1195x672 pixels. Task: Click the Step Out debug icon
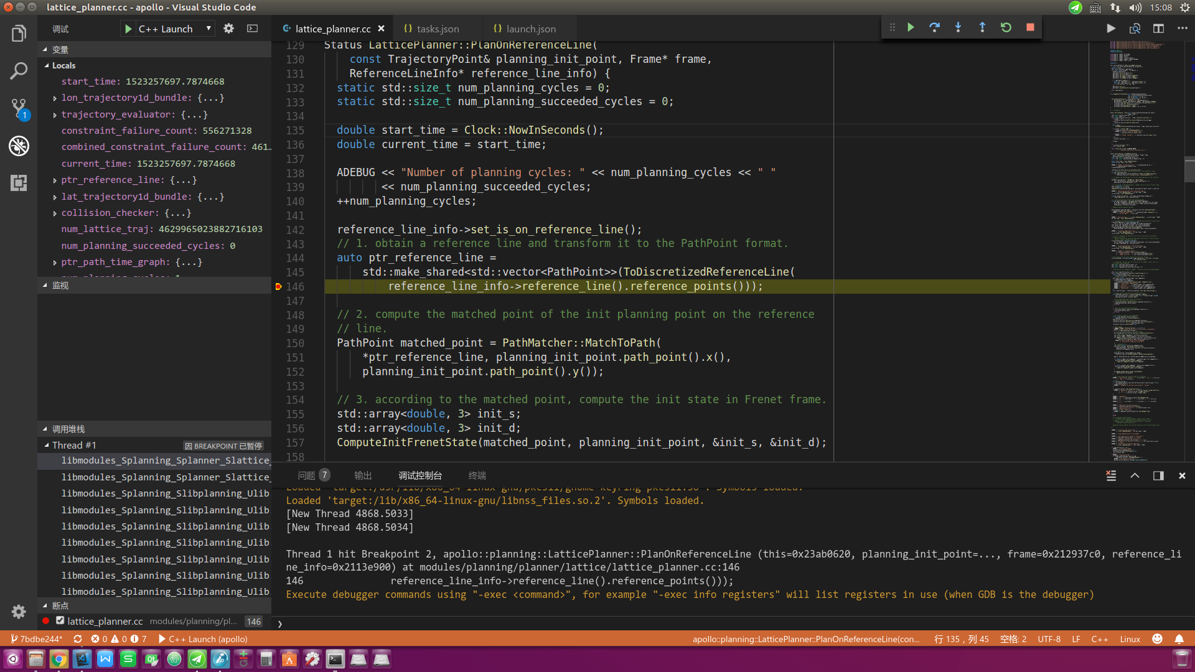click(x=982, y=27)
